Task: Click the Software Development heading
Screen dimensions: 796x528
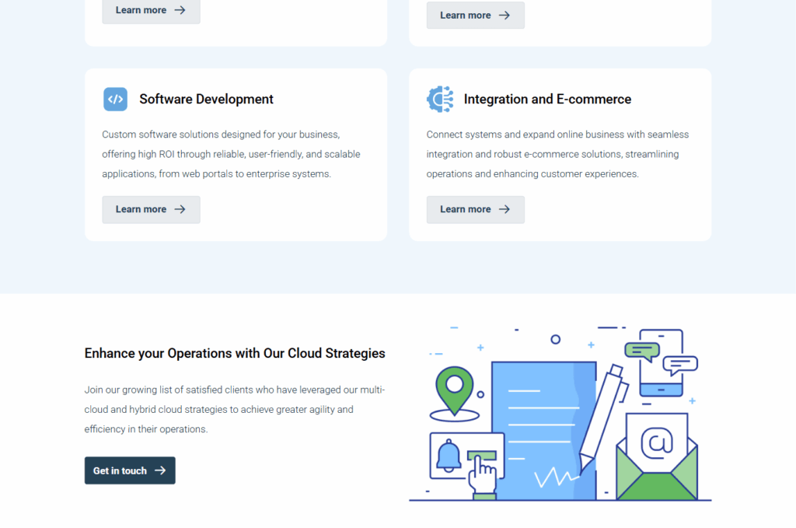Action: coord(206,100)
